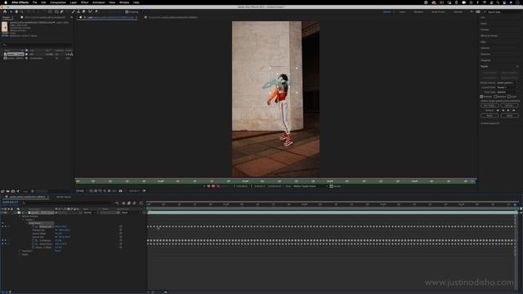This screenshot has height=294, width=523.
Task: Click the New Composition icon in the Project panel
Action: coord(13,191)
